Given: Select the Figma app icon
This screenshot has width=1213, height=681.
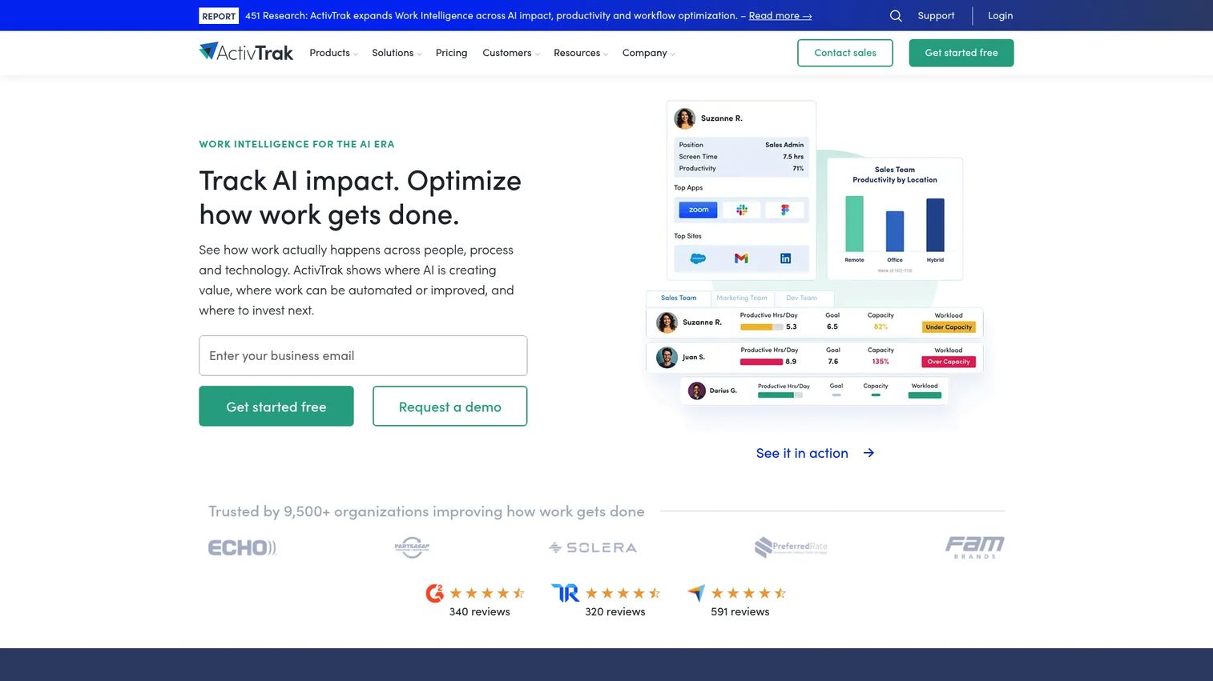Looking at the screenshot, I should tap(785, 210).
